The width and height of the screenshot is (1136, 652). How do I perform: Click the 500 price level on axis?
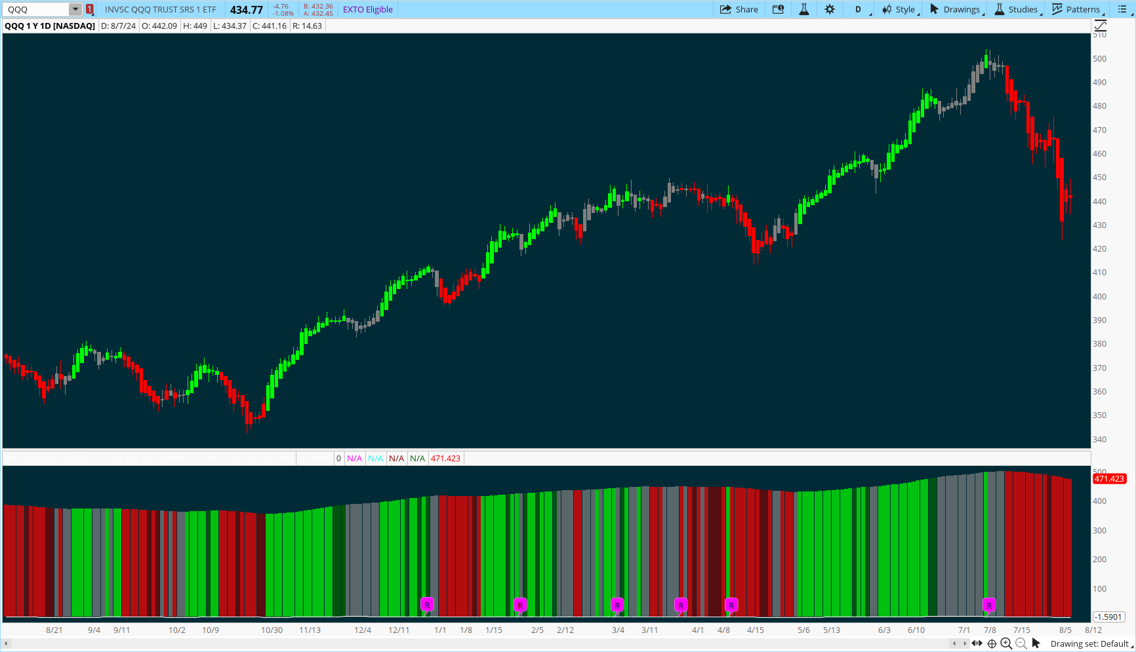(1099, 58)
